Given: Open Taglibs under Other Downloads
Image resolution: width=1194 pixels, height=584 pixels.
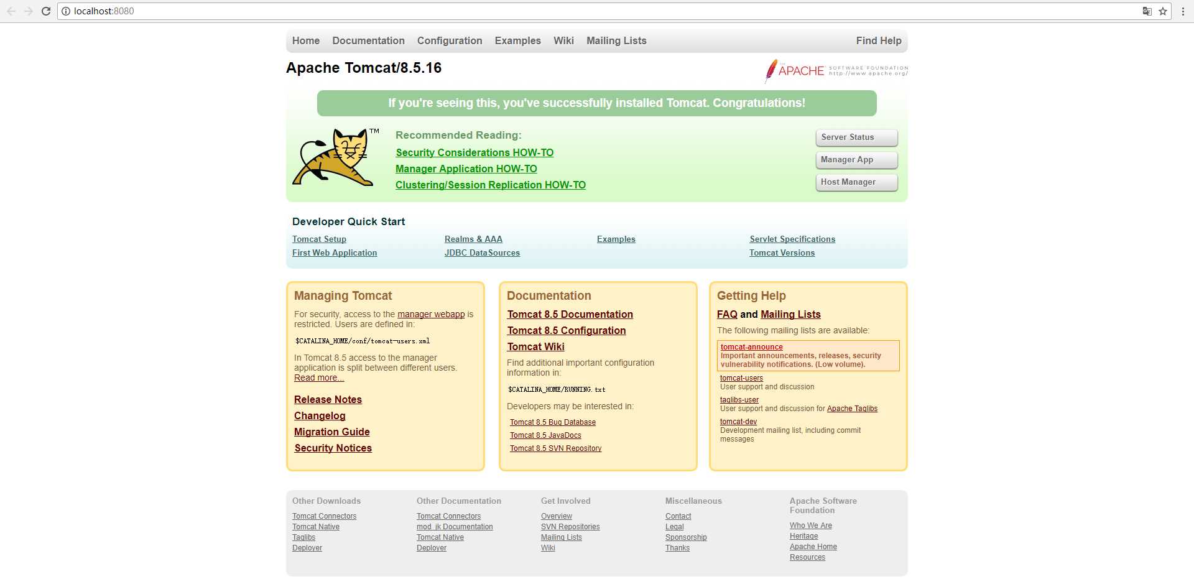Looking at the screenshot, I should tap(303, 537).
